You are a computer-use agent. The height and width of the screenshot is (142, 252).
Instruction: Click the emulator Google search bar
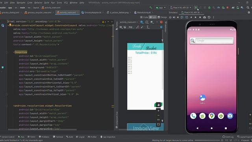tap(211, 41)
